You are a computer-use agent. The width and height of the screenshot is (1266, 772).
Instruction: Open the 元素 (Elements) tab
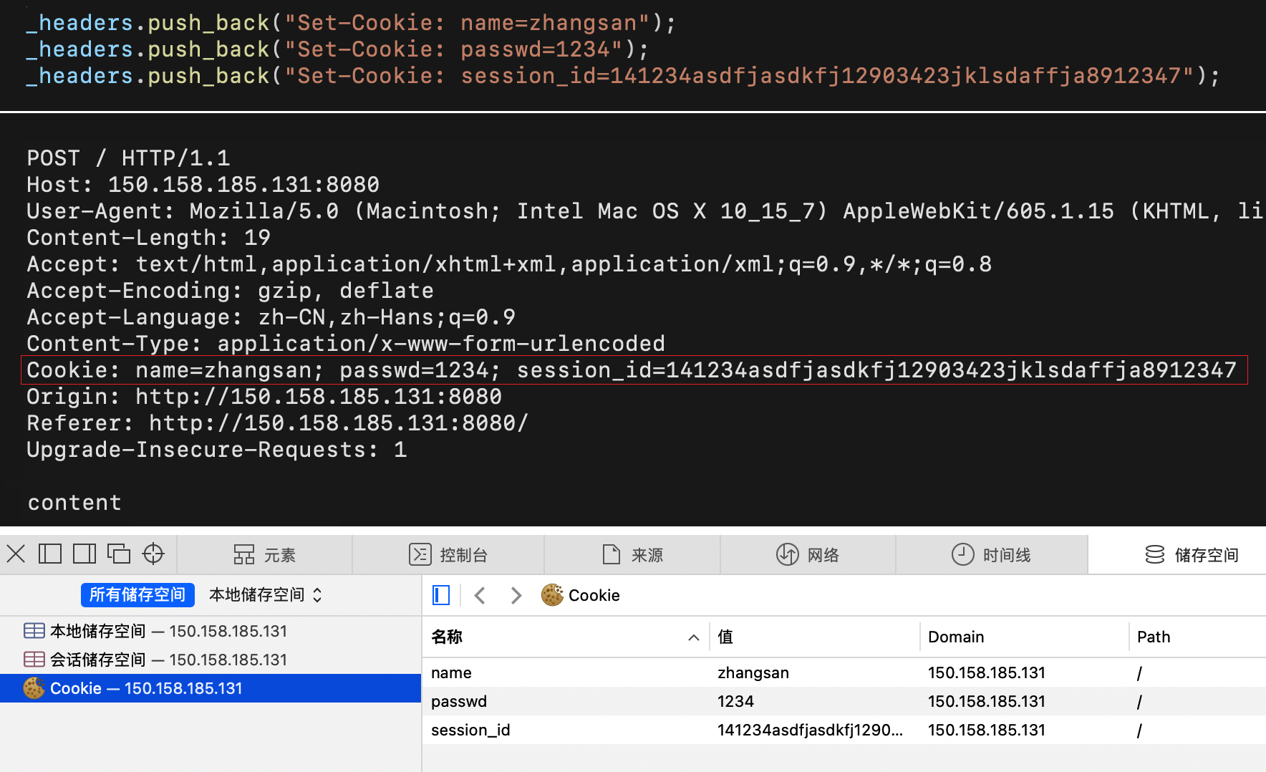coord(264,555)
